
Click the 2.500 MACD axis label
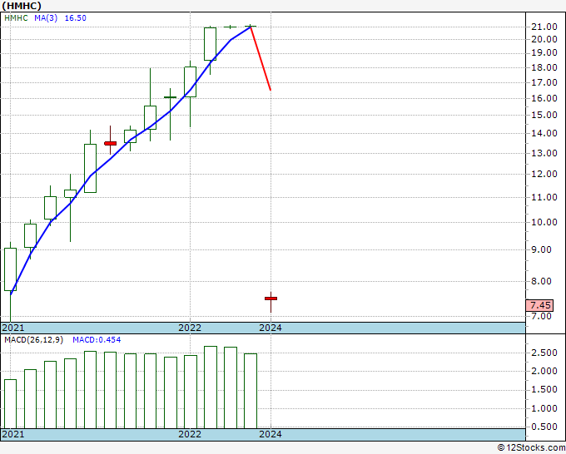coord(544,353)
